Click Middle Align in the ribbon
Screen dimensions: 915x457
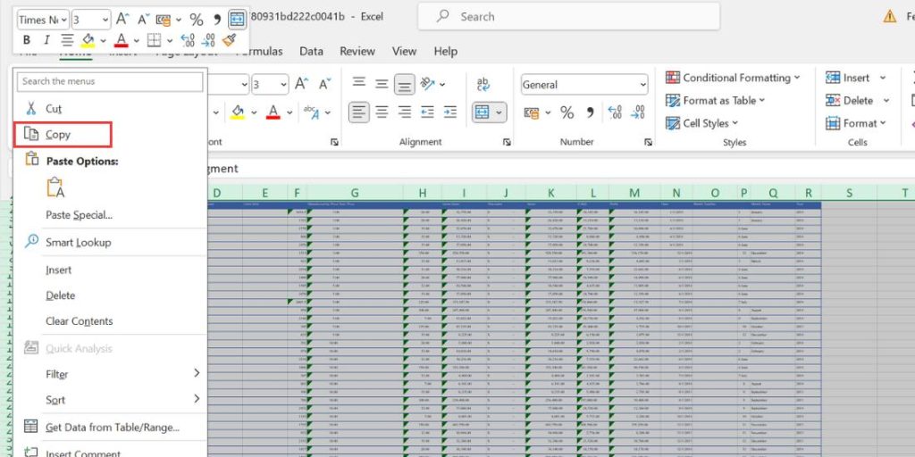(x=382, y=84)
